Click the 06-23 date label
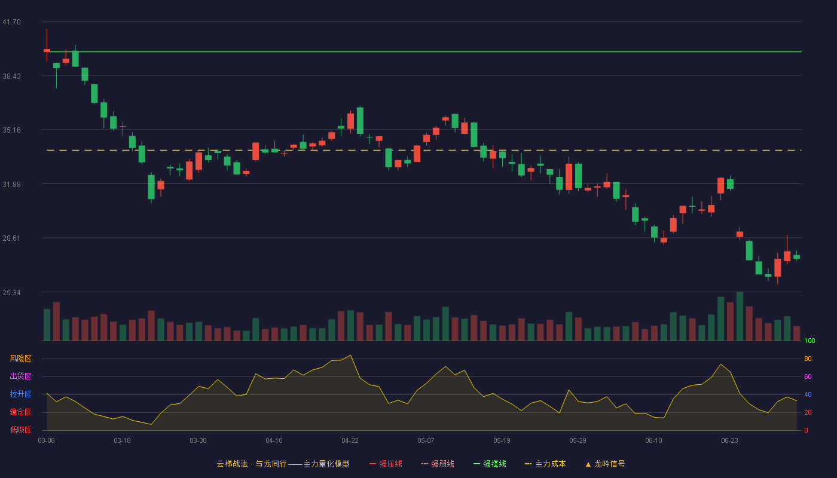Image resolution: width=837 pixels, height=478 pixels. (729, 440)
